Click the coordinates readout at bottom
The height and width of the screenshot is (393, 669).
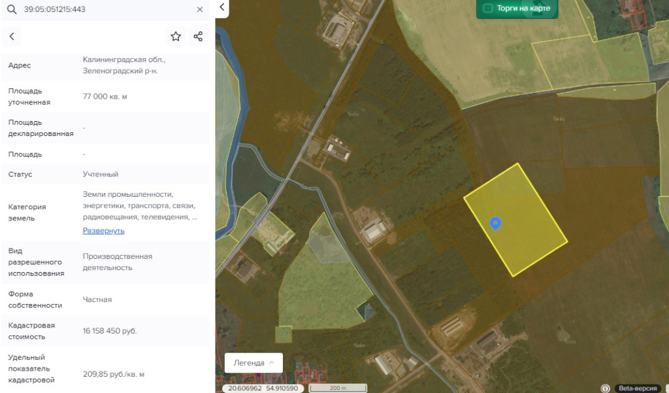click(263, 388)
